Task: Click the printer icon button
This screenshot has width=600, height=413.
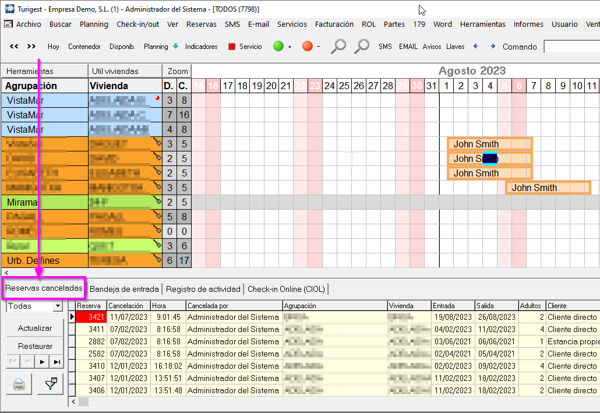Action: [x=19, y=384]
